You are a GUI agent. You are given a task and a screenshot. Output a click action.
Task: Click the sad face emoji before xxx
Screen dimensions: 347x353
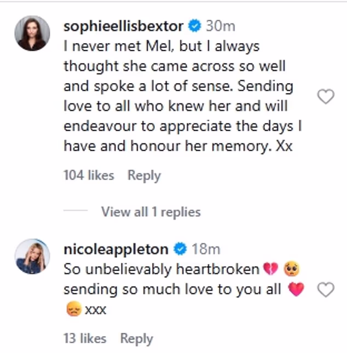[x=73, y=310]
